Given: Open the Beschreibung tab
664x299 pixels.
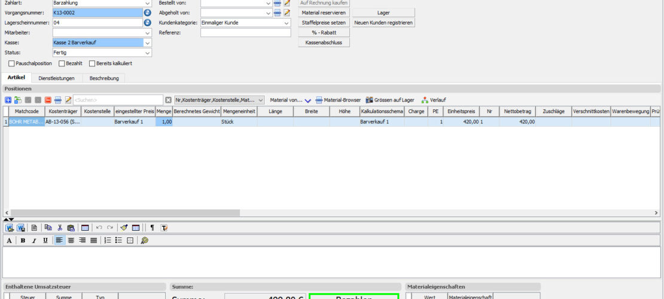Looking at the screenshot, I should [104, 78].
